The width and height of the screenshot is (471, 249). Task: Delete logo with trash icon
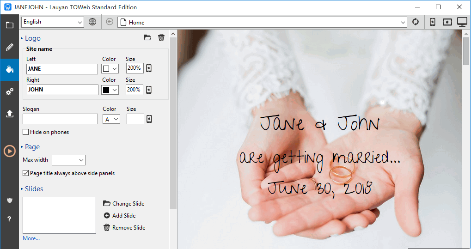[x=161, y=38]
